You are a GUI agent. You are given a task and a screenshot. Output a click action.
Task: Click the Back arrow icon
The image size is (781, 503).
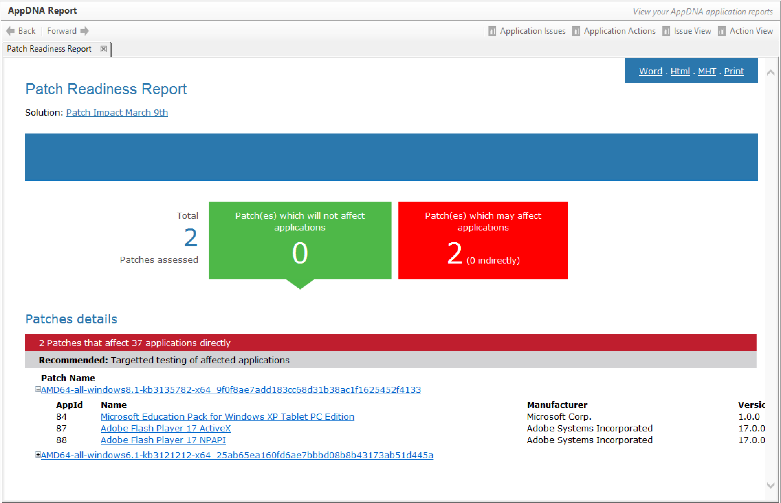pos(10,31)
